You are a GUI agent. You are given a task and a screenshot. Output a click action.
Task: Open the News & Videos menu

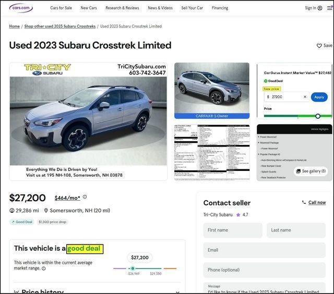(160, 8)
